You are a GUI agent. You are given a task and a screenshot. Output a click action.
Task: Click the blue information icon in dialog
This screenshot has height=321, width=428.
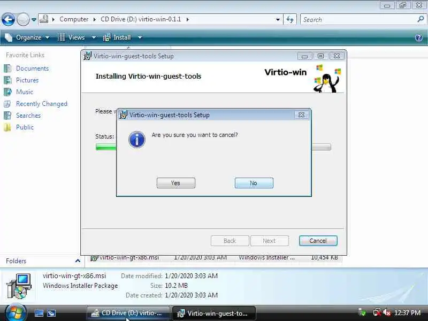(137, 140)
